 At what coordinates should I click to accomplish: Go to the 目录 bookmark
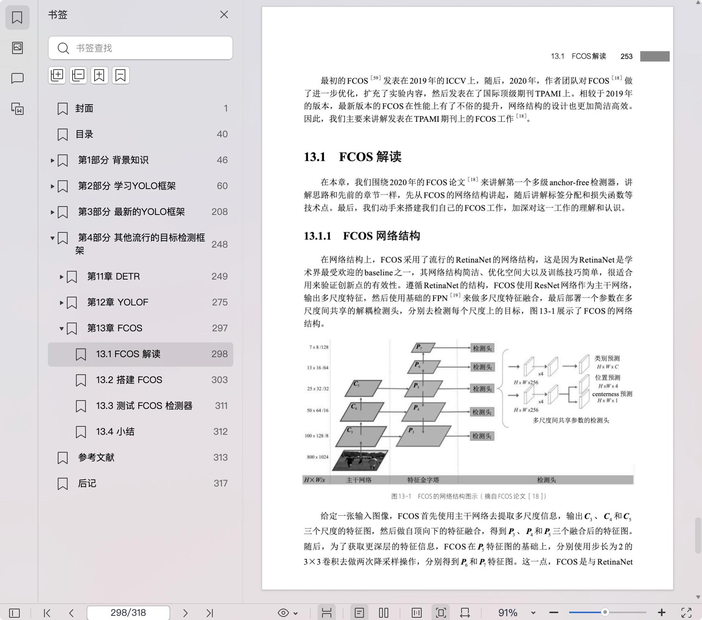(x=141, y=134)
